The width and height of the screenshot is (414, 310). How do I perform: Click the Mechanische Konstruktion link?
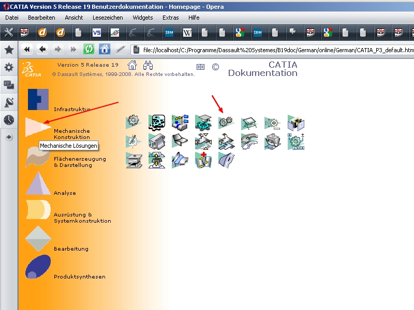coord(72,134)
